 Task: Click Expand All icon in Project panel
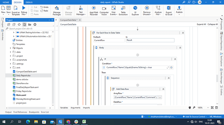(x=8, y=25)
